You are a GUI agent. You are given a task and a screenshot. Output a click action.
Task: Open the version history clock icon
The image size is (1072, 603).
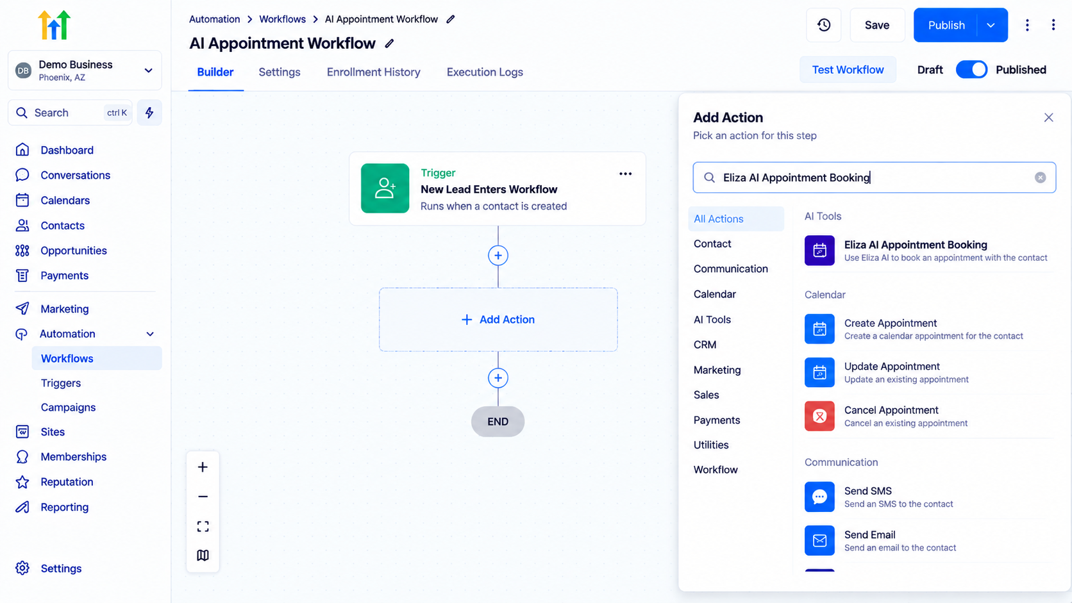[824, 25]
